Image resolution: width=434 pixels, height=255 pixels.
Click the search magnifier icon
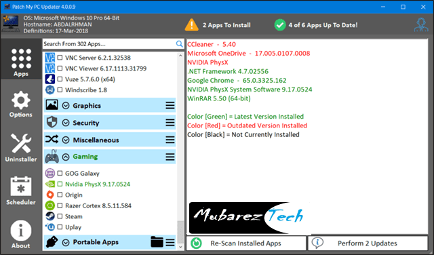(x=179, y=44)
